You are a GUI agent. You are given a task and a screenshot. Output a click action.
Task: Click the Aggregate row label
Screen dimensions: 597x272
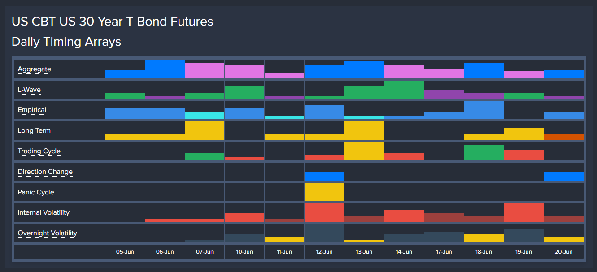[35, 69]
